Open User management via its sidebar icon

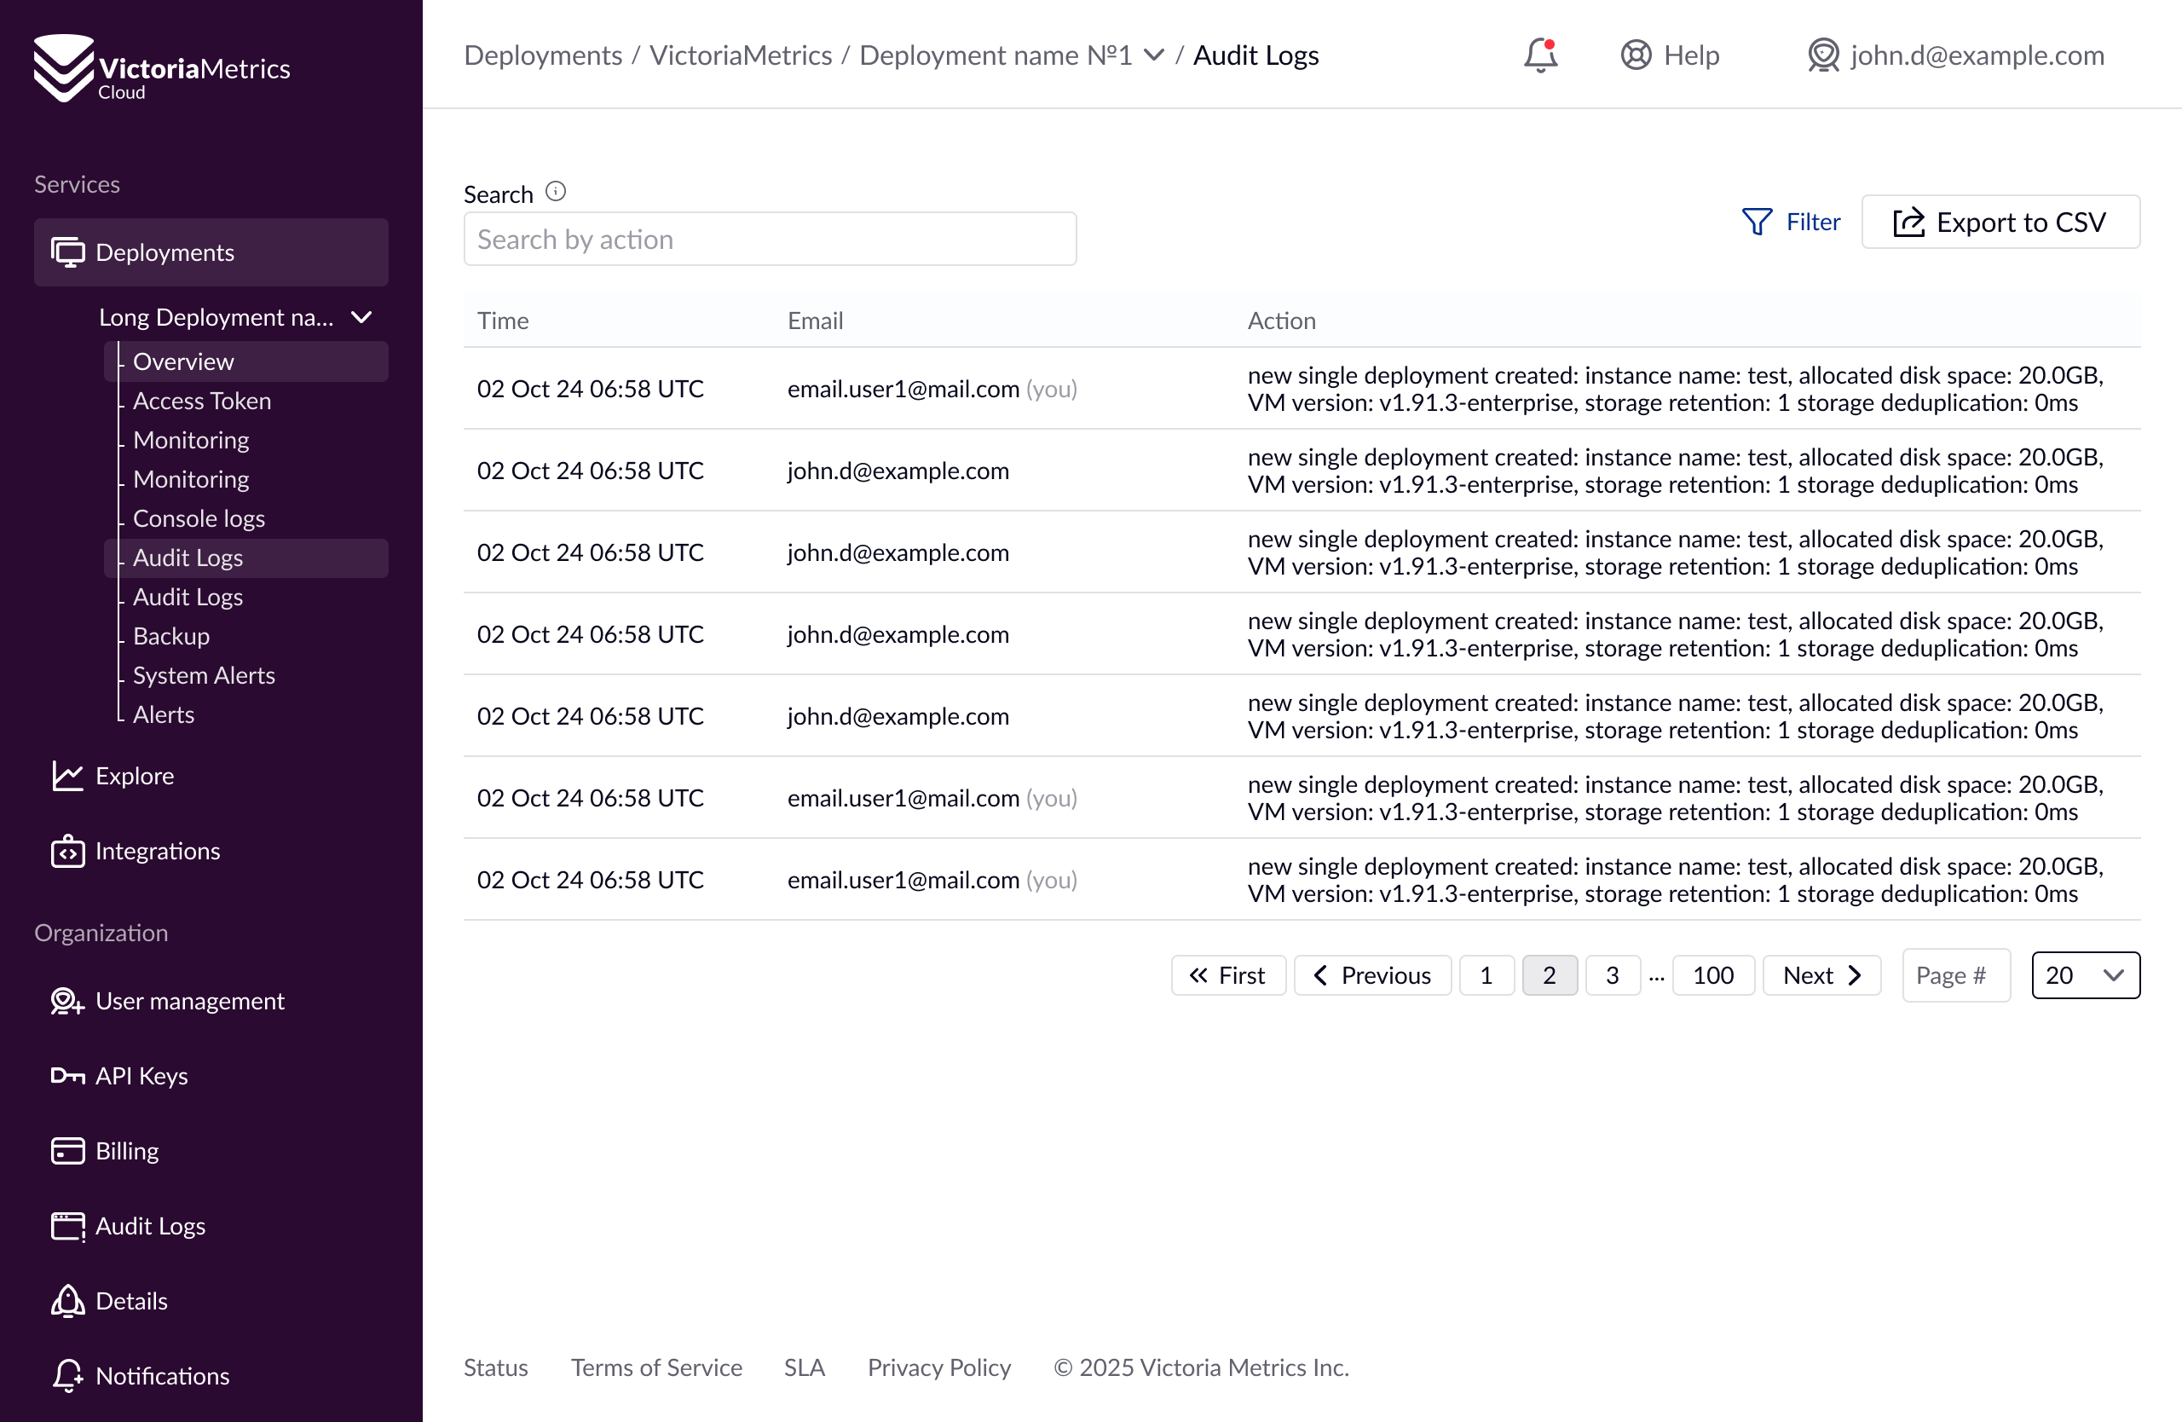pos(67,1001)
